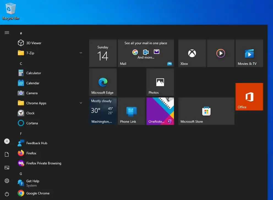Expand the Chrome Apps folder chevron

[x=81, y=103]
